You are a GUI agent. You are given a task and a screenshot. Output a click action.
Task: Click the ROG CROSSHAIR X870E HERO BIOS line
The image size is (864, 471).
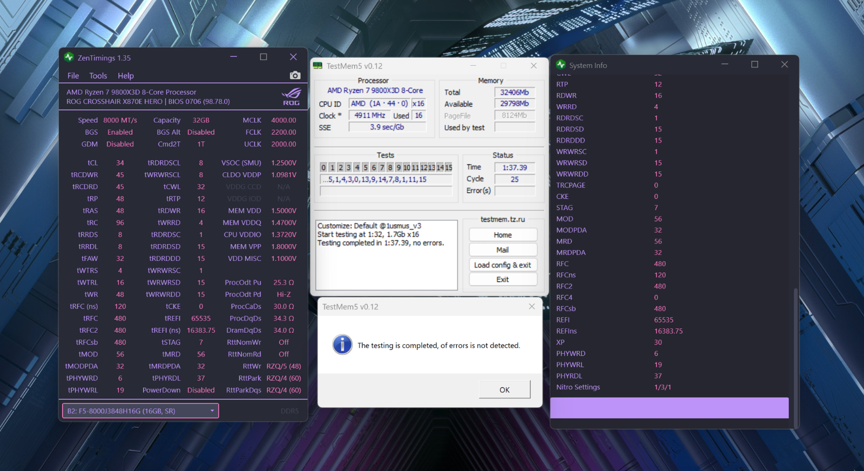click(148, 102)
